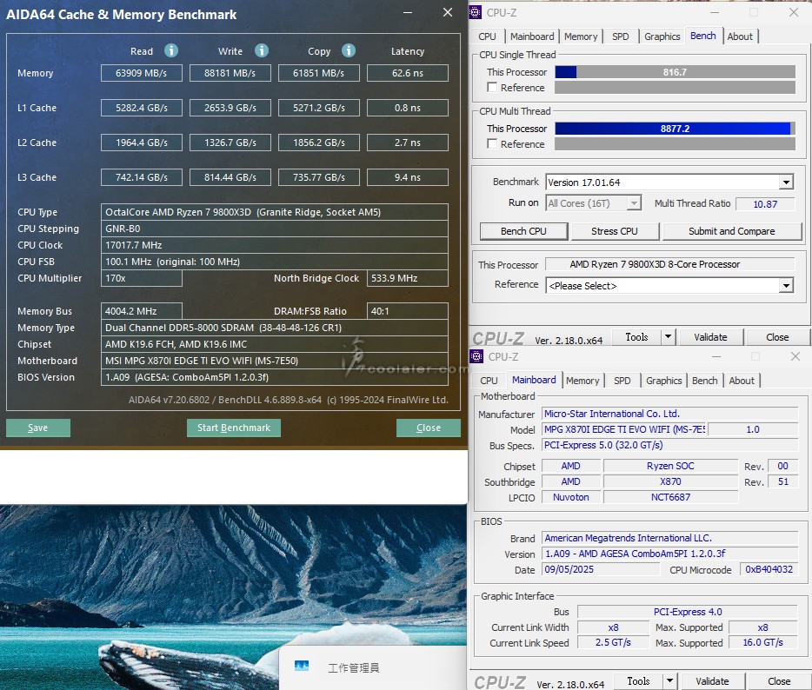This screenshot has height=690, width=812.
Task: Expand the Reference processor Please Select dropdown
Action: [x=786, y=286]
